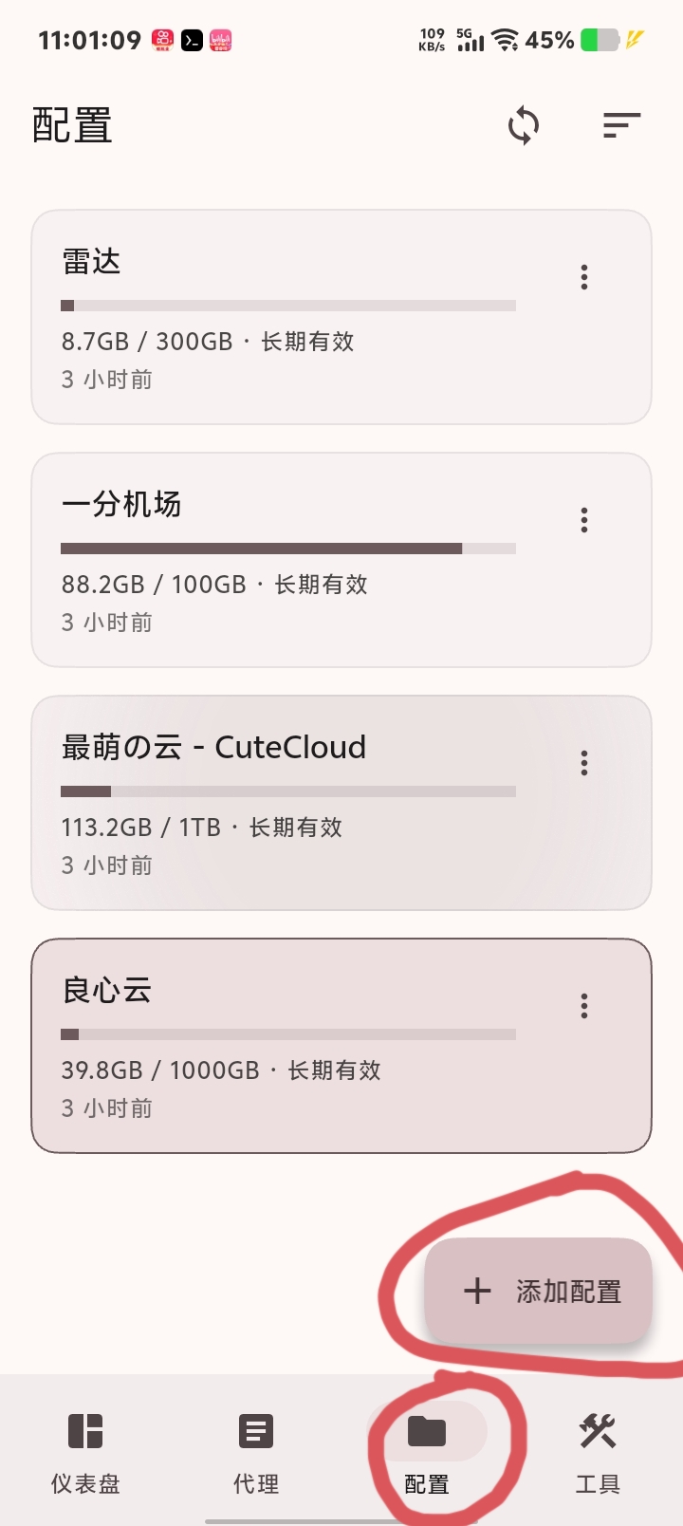Switch to the 代理 proxy tab

pyautogui.click(x=256, y=1452)
